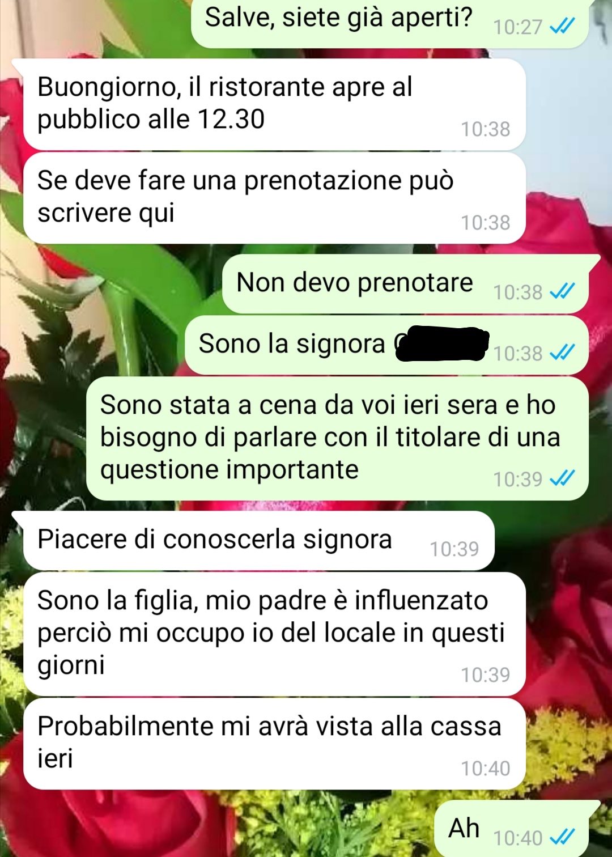This screenshot has height=857, width=612.
Task: Tap the blacked-out name in the message
Action: click(x=442, y=343)
